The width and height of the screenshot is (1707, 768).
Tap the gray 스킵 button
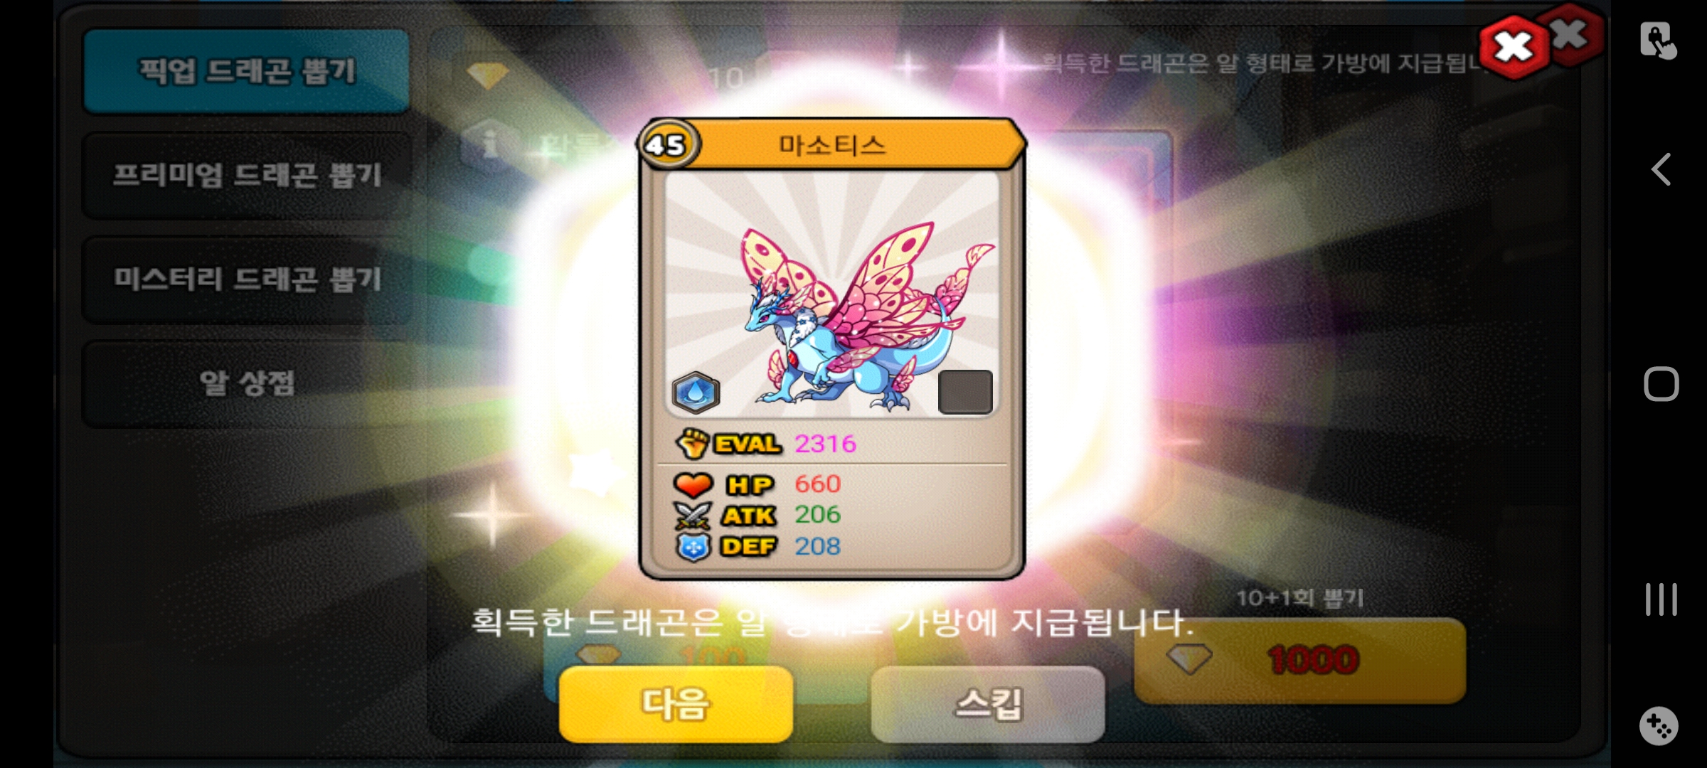[988, 704]
